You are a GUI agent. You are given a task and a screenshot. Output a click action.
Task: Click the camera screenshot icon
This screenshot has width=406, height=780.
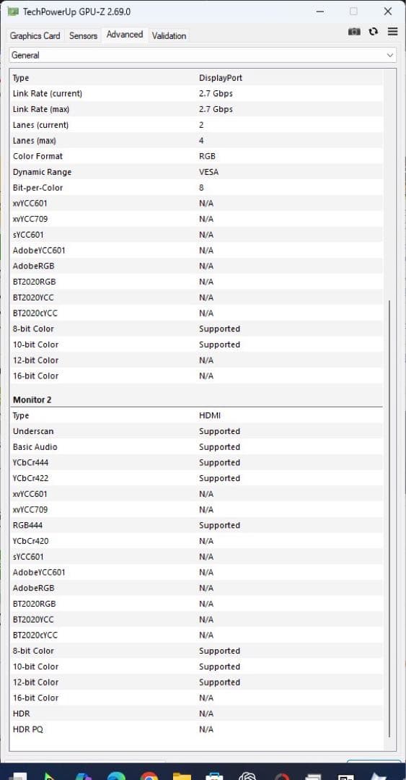pos(354,31)
